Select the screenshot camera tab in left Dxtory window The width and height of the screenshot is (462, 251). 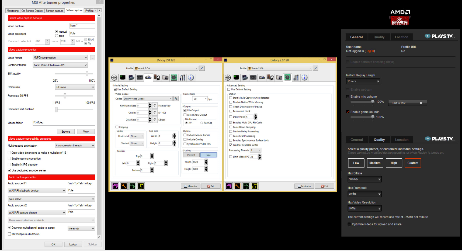[165, 78]
